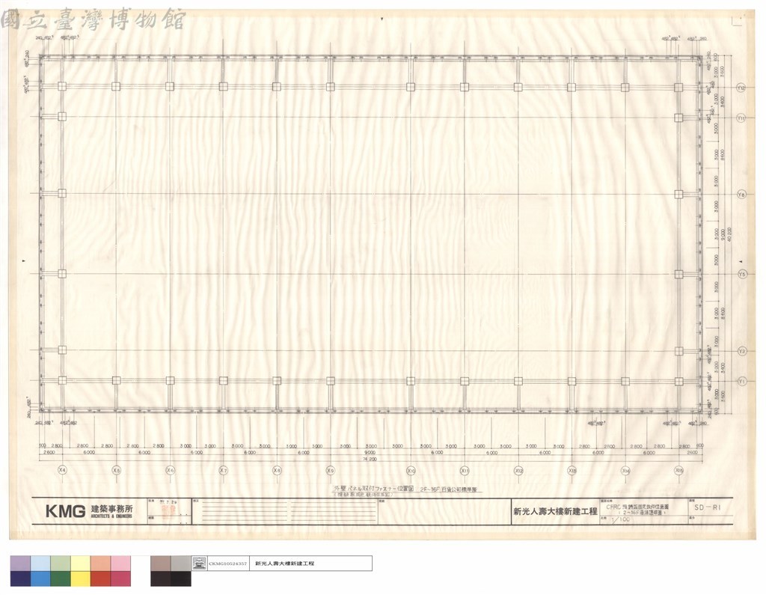Click the X9 grid axis bubble

(x=330, y=470)
